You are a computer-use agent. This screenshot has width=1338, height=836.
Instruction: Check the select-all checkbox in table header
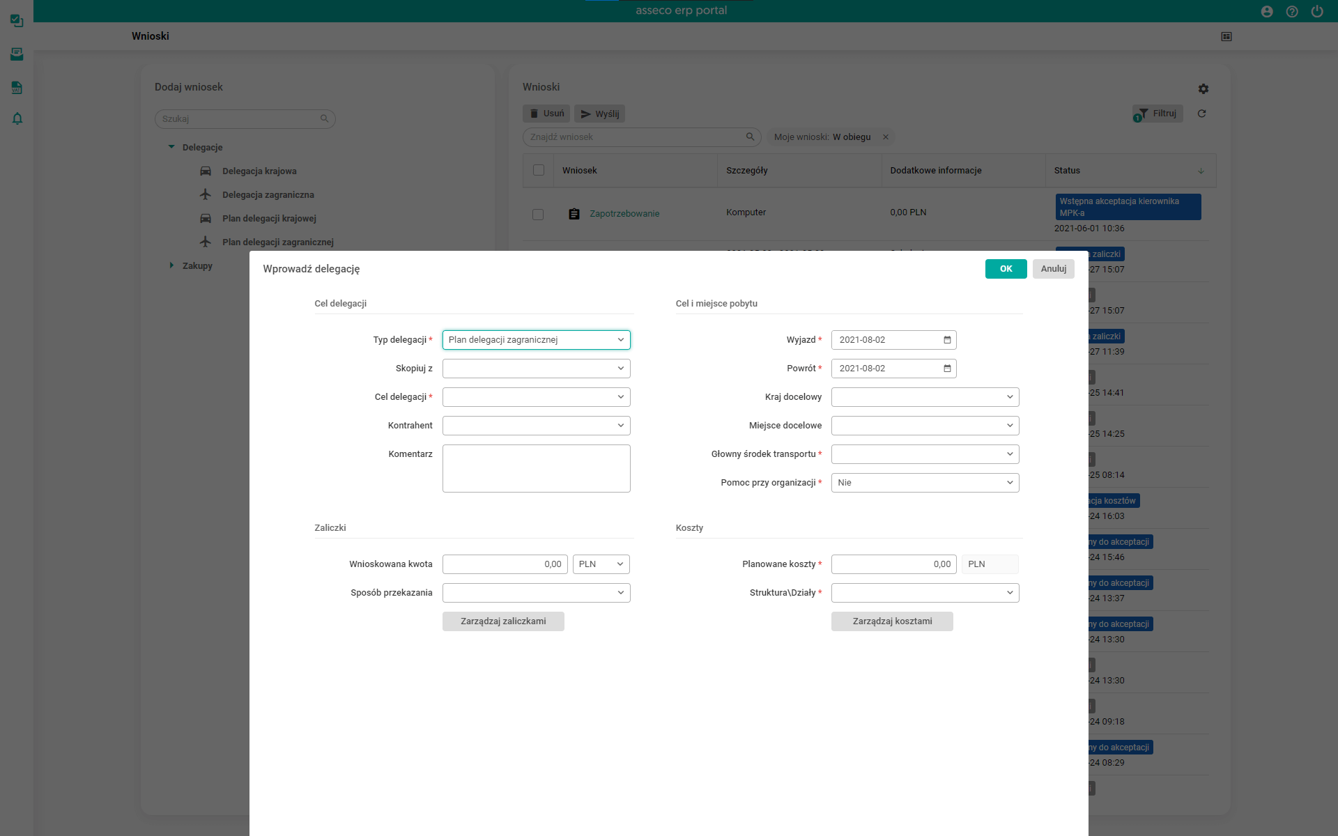[x=539, y=171]
